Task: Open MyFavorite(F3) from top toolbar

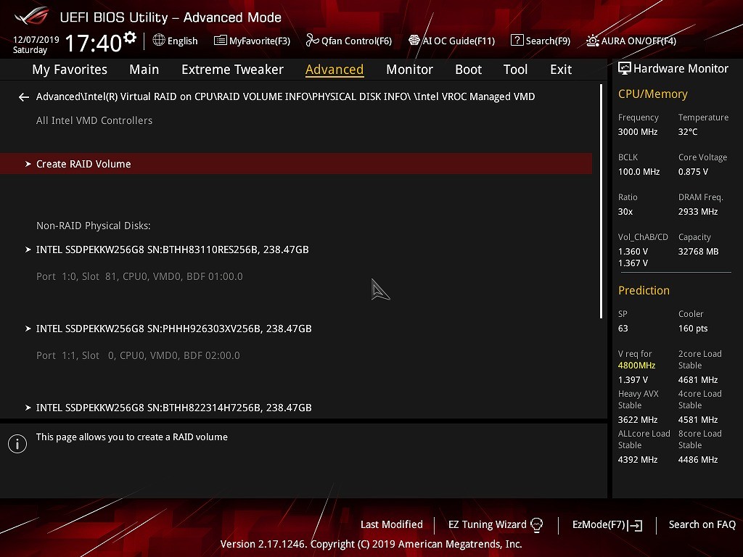Action: point(252,41)
